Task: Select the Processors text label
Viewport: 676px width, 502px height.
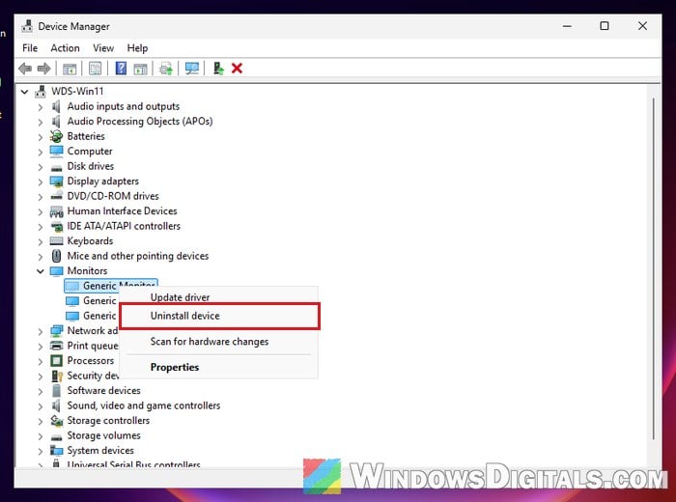Action: coord(91,361)
